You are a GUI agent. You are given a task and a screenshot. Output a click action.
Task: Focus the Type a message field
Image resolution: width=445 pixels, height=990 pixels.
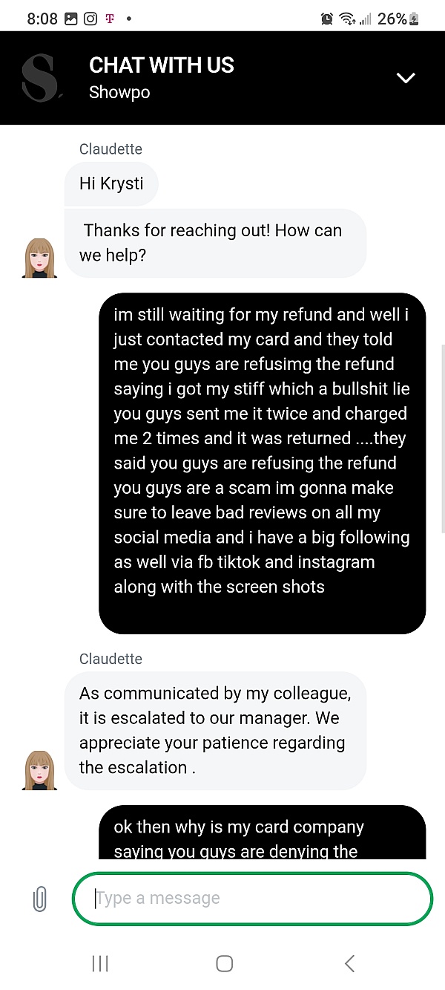[x=252, y=899]
